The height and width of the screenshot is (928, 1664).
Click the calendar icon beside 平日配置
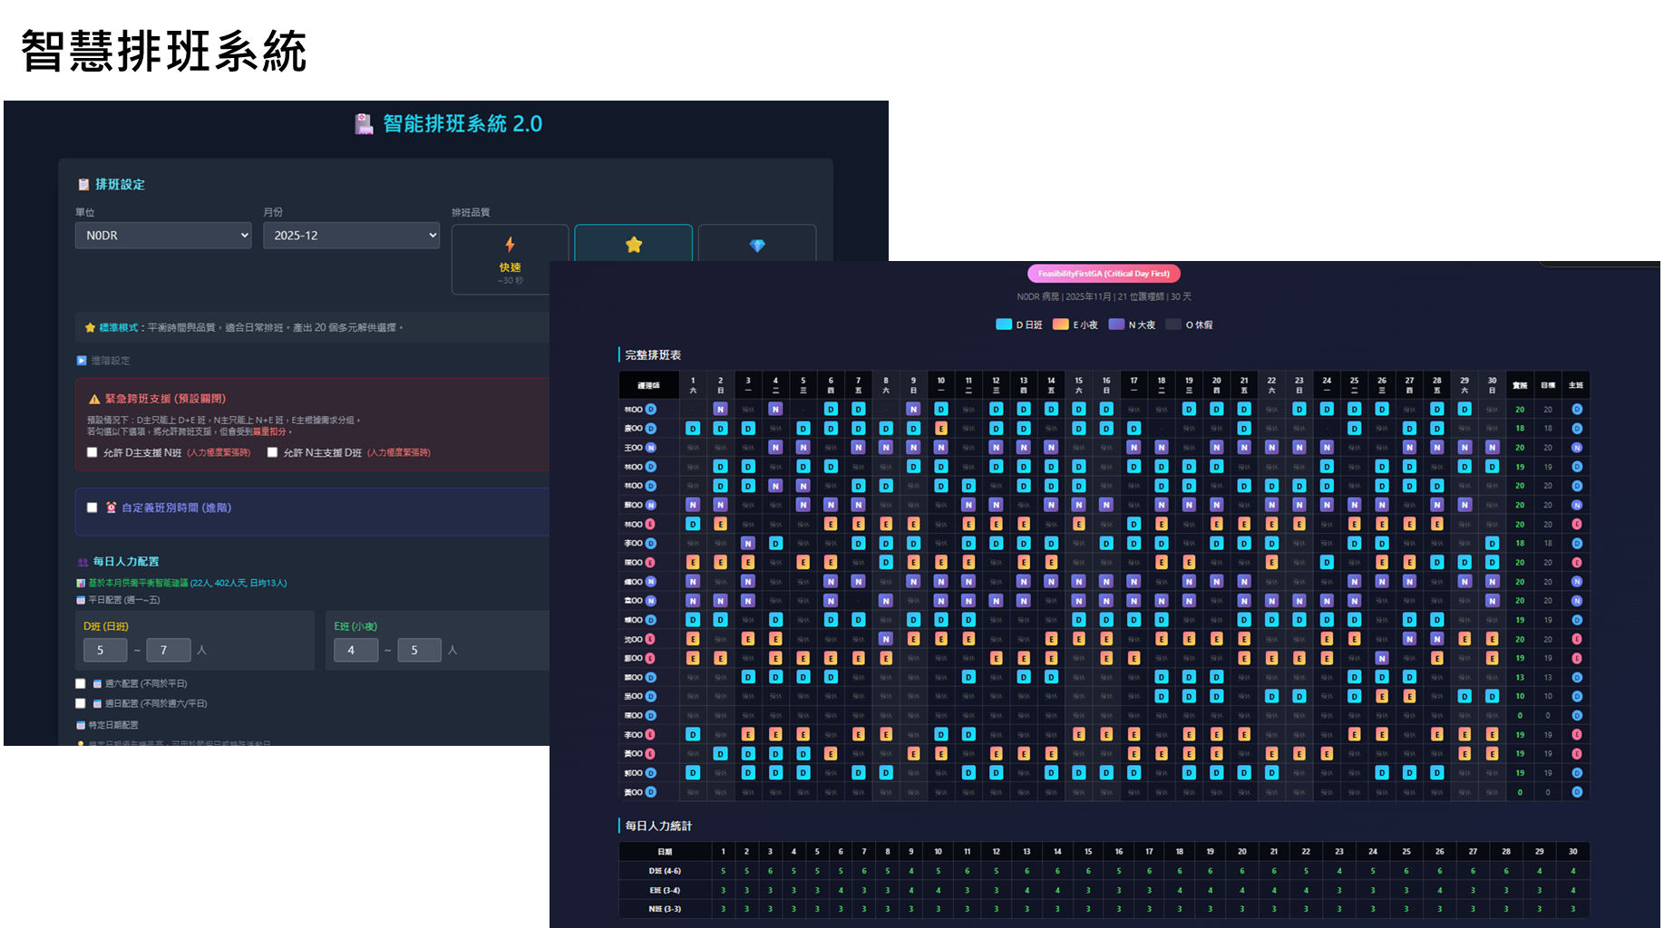tap(81, 600)
